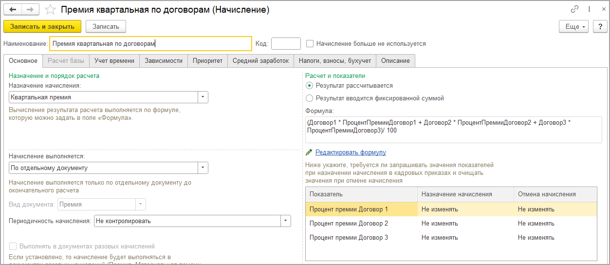Toggle "Начисление больше не используется" checkbox
The height and width of the screenshot is (265, 610).
(310, 44)
